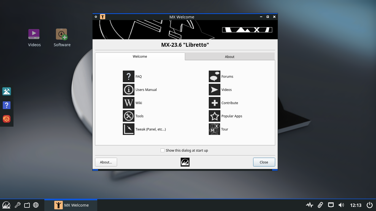Open the Software desktop shortcut
Image resolution: width=376 pixels, height=211 pixels.
[62, 34]
